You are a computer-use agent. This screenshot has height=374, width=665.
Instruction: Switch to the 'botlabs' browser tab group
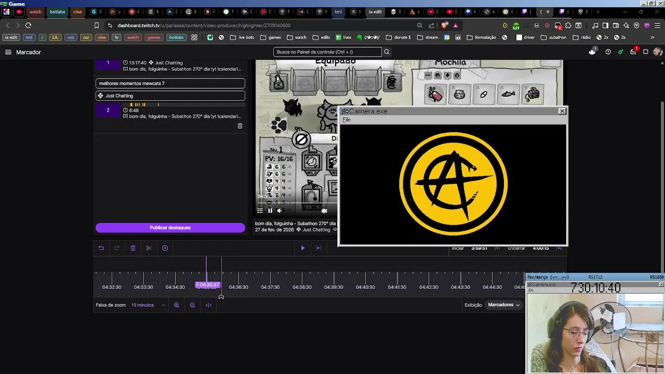[58, 11]
